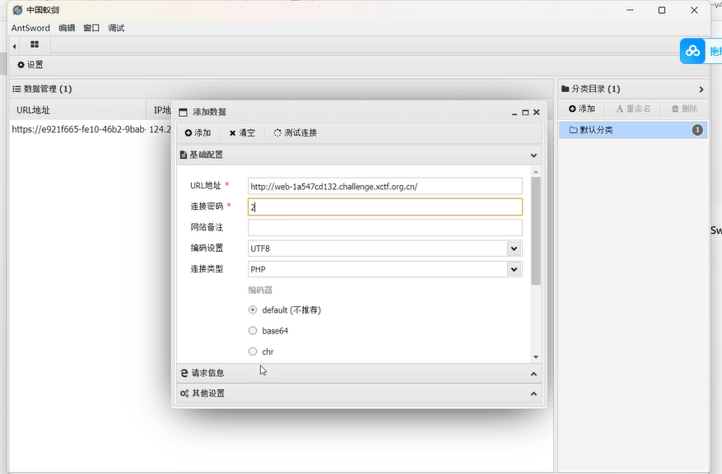Open 连接类型 PHP dropdown
This screenshot has width=722, height=474.
tap(514, 269)
